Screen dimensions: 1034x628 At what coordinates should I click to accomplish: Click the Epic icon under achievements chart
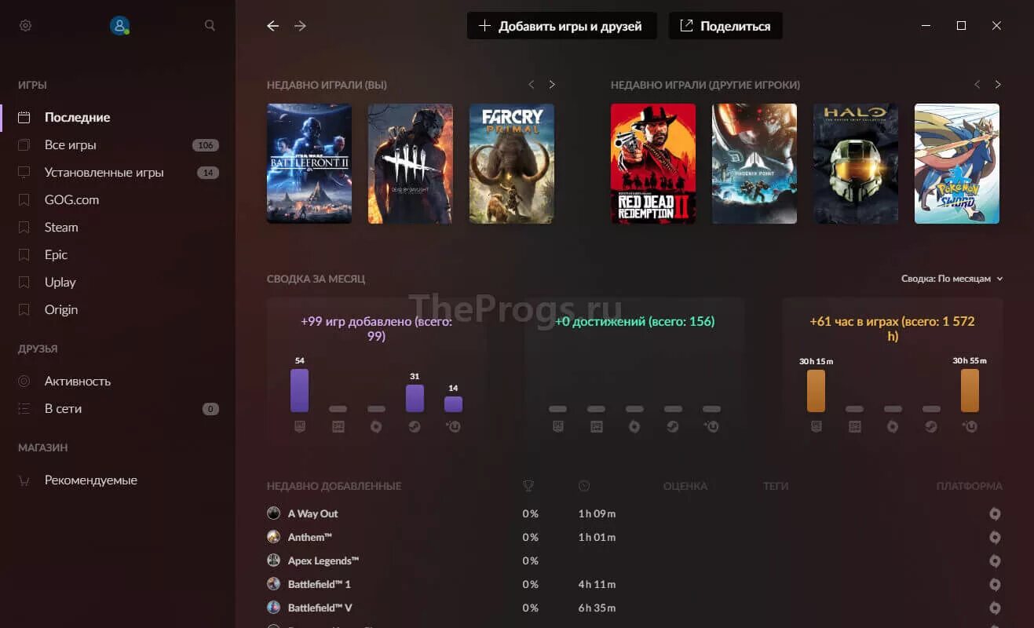click(x=557, y=426)
